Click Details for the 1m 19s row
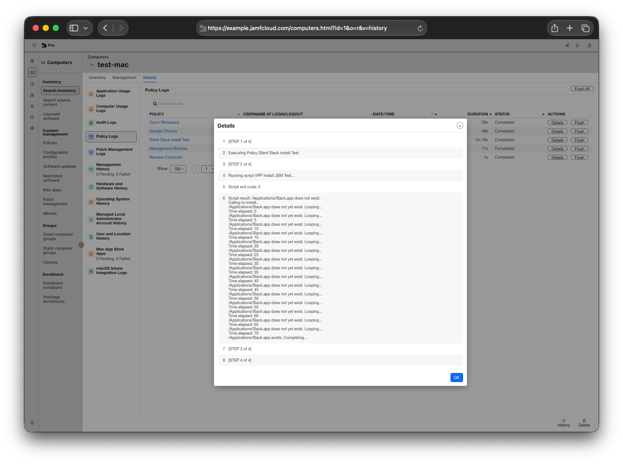The width and height of the screenshot is (623, 464). point(557,140)
